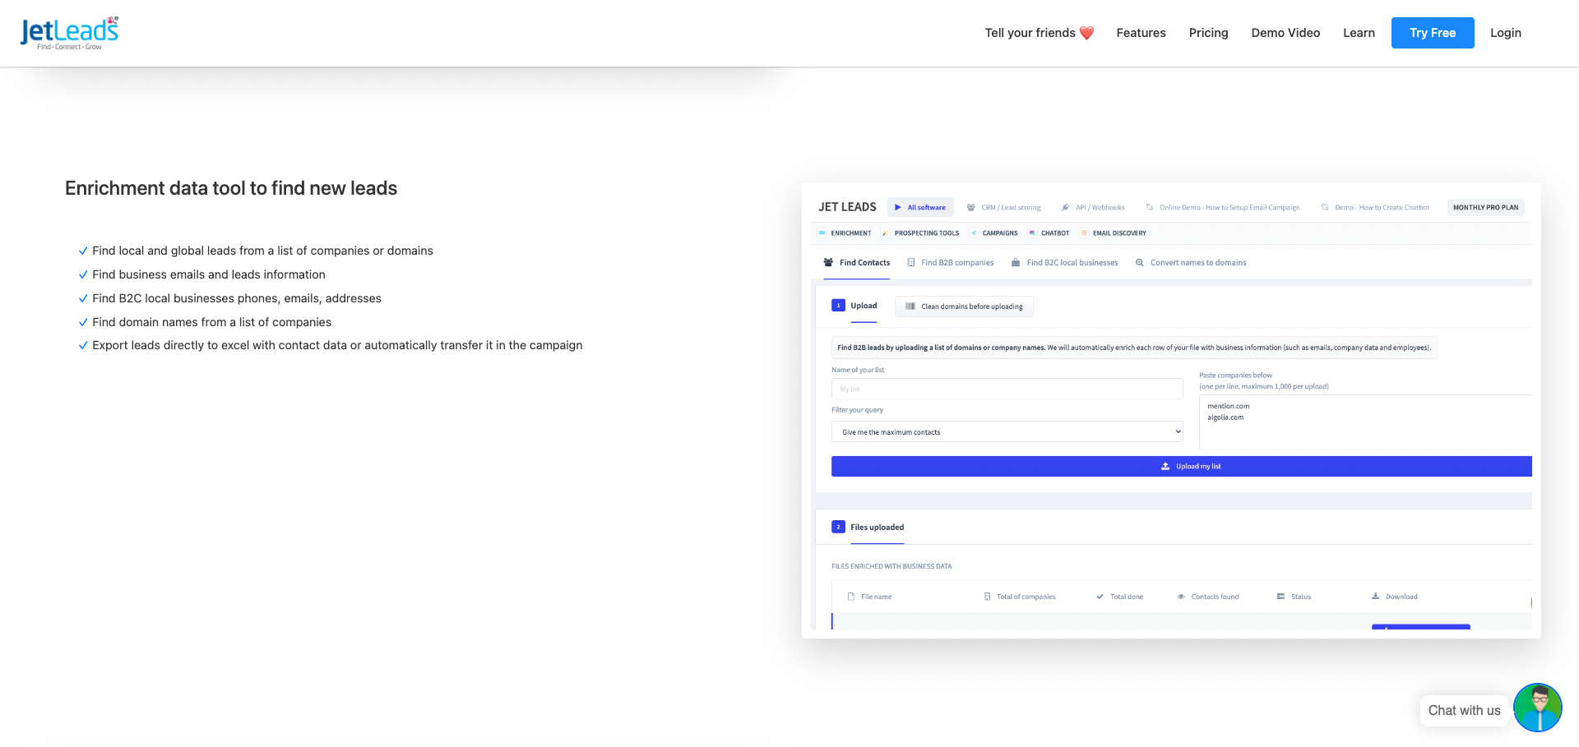The height and width of the screenshot is (747, 1579).
Task: Click the checkmark icon by Total done
Action: [1100, 597]
